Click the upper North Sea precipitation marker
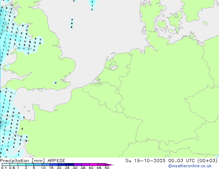Image resolution: width=219 pixels, height=169 pixels. [x=72, y=20]
